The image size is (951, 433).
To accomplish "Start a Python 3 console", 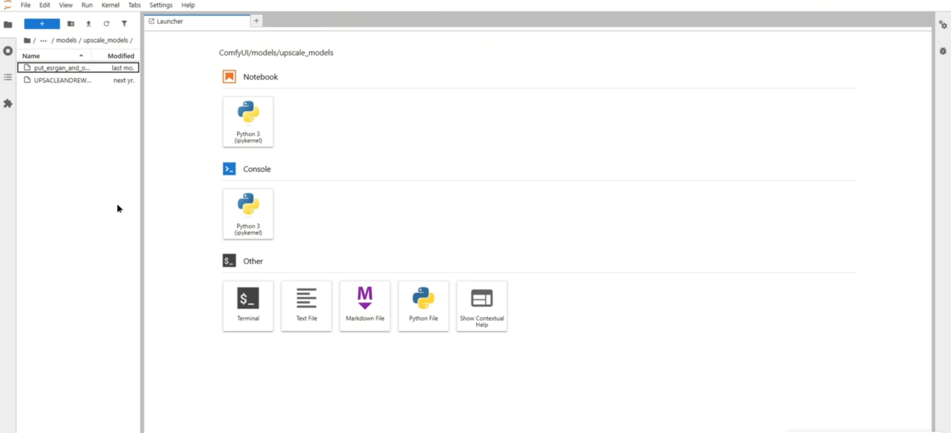I will pyautogui.click(x=248, y=214).
